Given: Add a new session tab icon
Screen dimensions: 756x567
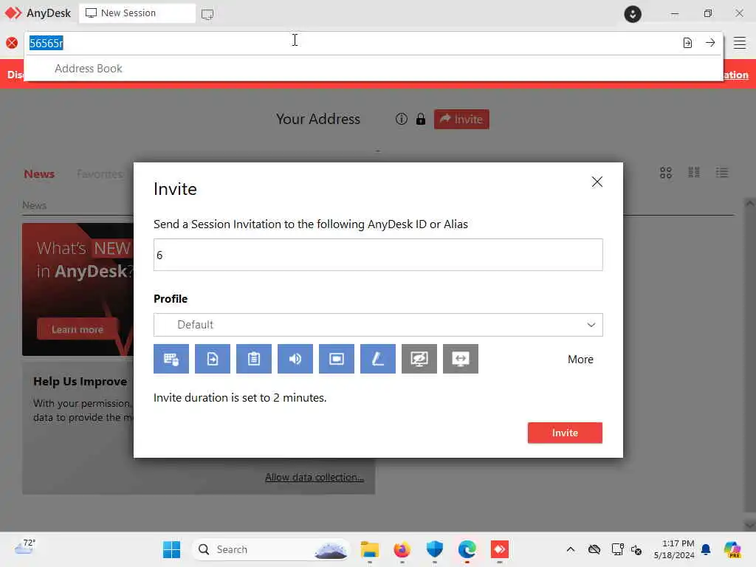Looking at the screenshot, I should point(207,14).
